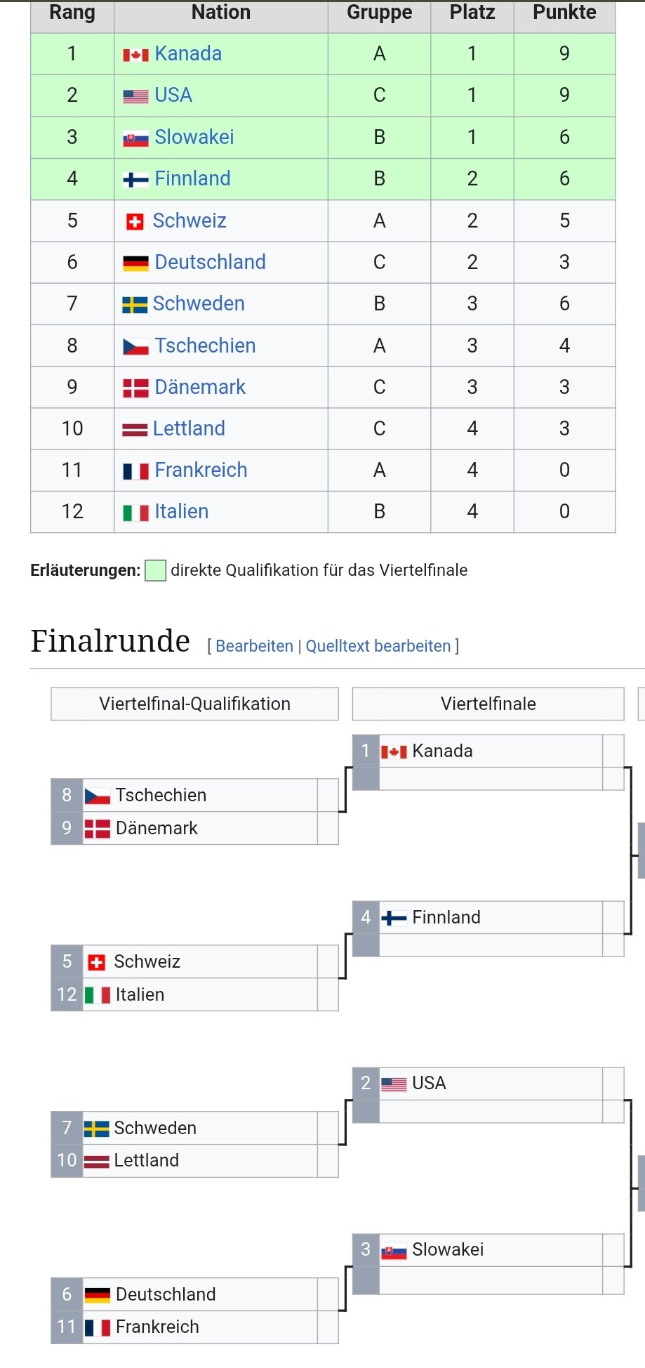
Task: Visit the Frankreich link in the table
Action: pos(201,470)
